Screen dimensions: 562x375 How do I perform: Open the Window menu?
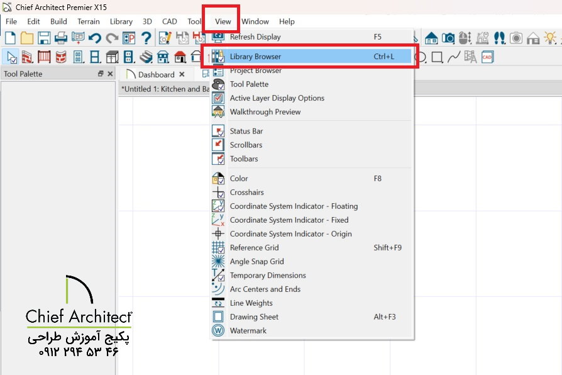[x=255, y=21]
